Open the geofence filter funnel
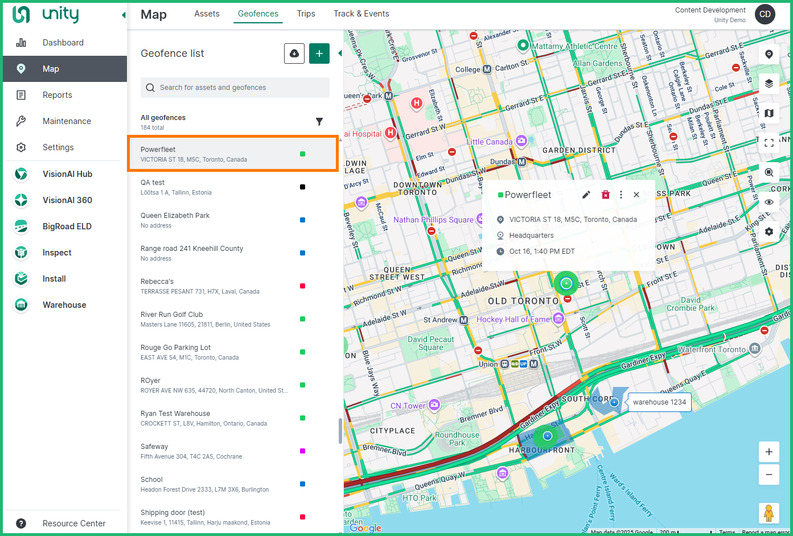 click(x=319, y=122)
